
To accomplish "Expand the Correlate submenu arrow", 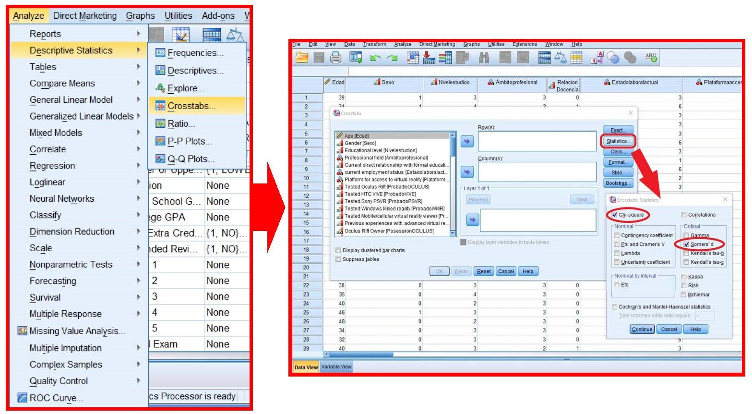I will 138,149.
